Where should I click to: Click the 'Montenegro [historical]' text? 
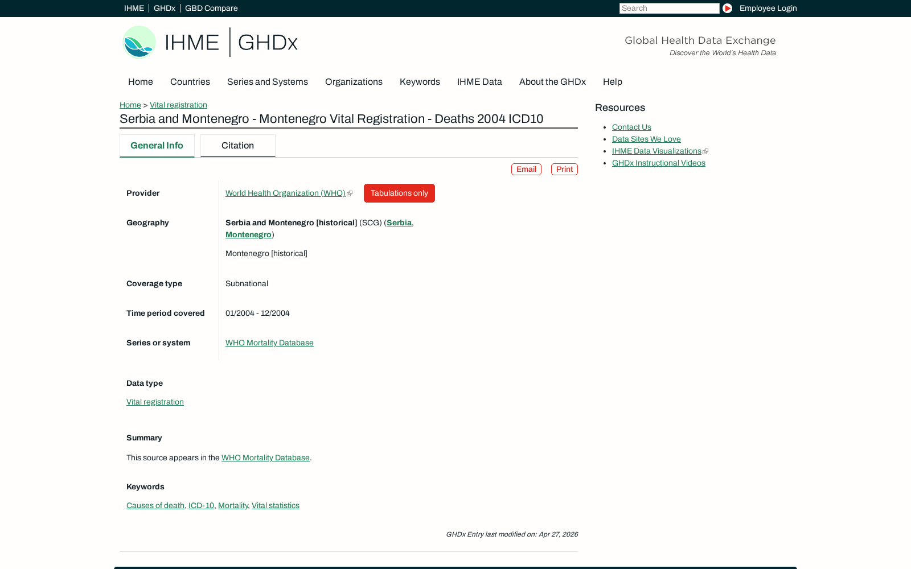tap(266, 254)
